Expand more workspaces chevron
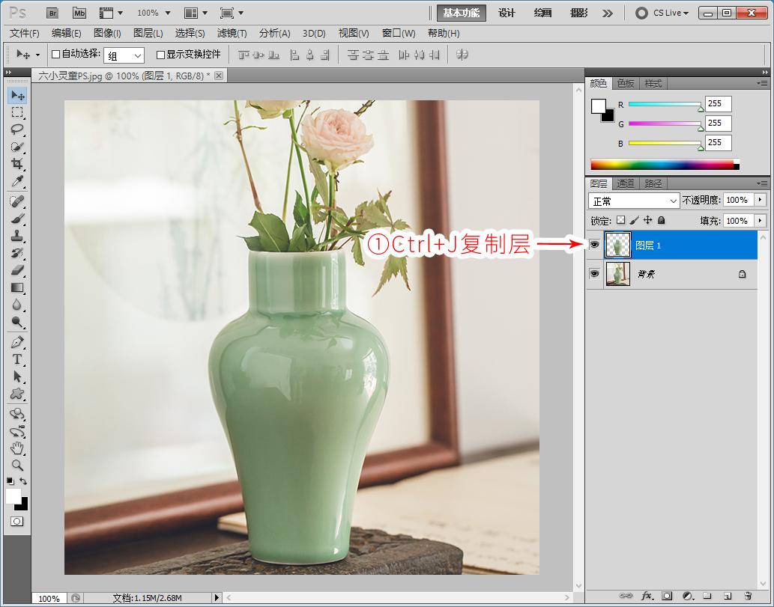This screenshot has width=774, height=607. [x=608, y=13]
